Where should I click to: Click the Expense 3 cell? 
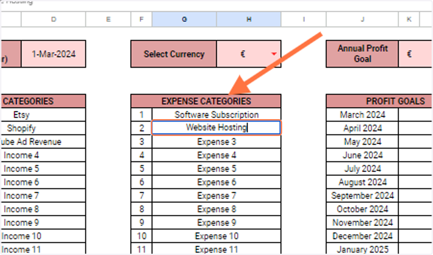pyautogui.click(x=216, y=142)
